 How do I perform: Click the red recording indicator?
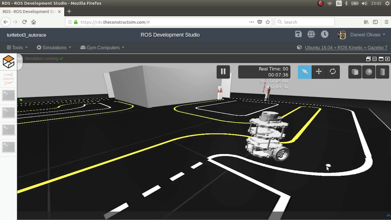[321, 3]
